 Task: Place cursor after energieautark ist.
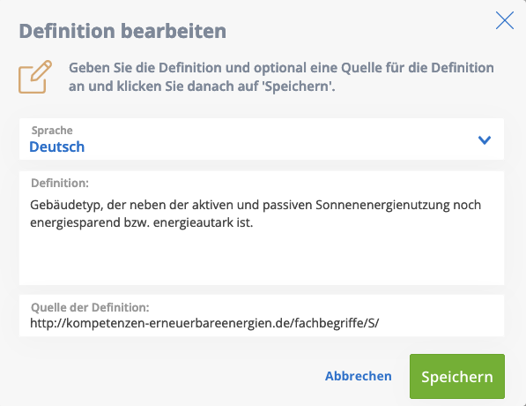coord(254,222)
